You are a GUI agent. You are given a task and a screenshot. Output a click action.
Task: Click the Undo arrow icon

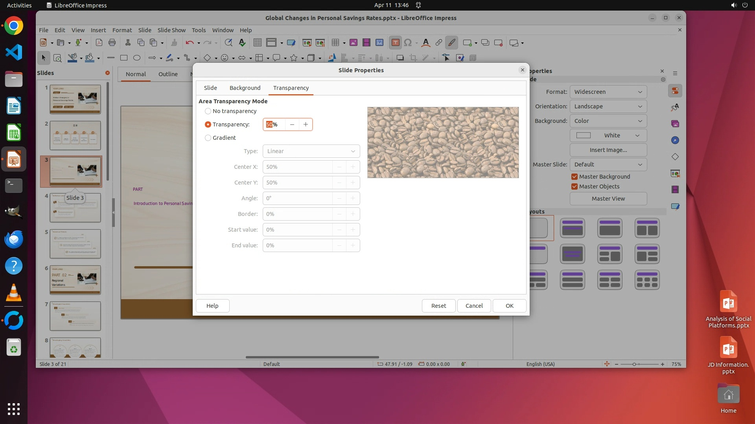point(190,43)
